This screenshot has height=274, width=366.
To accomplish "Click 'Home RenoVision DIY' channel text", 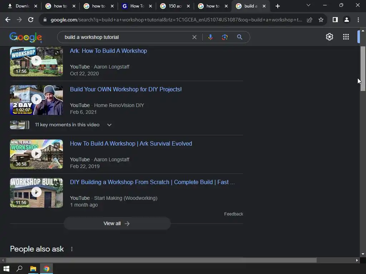I will click(119, 105).
